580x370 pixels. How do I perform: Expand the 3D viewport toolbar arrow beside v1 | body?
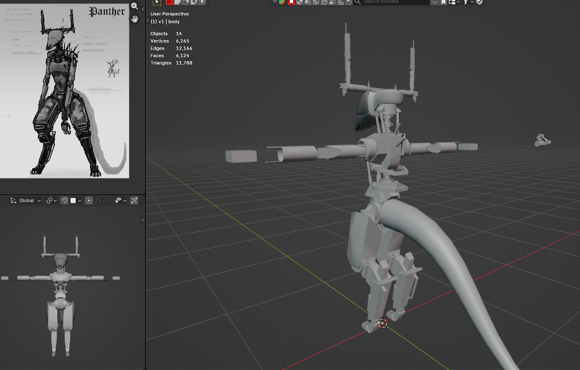pyautogui.click(x=148, y=21)
